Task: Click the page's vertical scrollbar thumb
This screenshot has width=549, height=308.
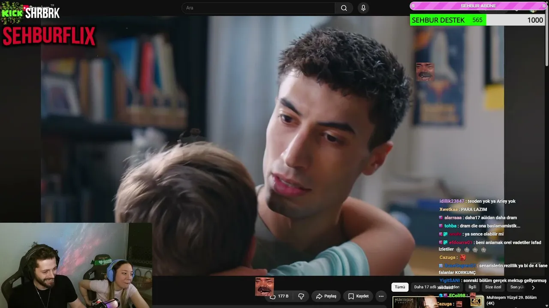Action: pos(546,36)
